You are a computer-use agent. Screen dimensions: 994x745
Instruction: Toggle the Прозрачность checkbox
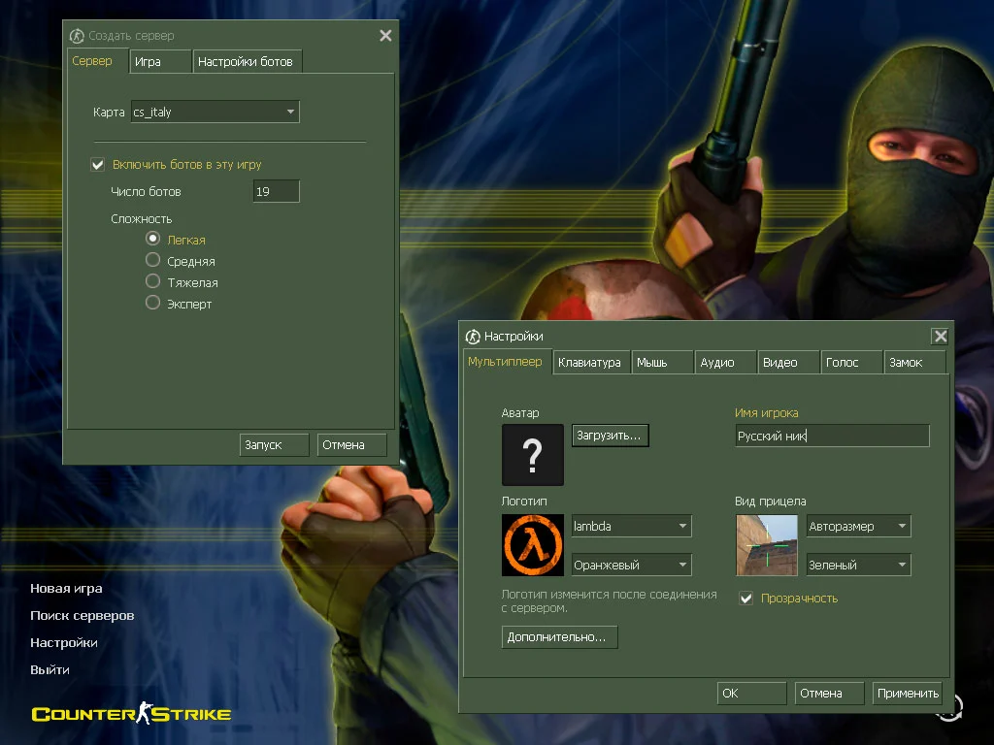(x=746, y=598)
